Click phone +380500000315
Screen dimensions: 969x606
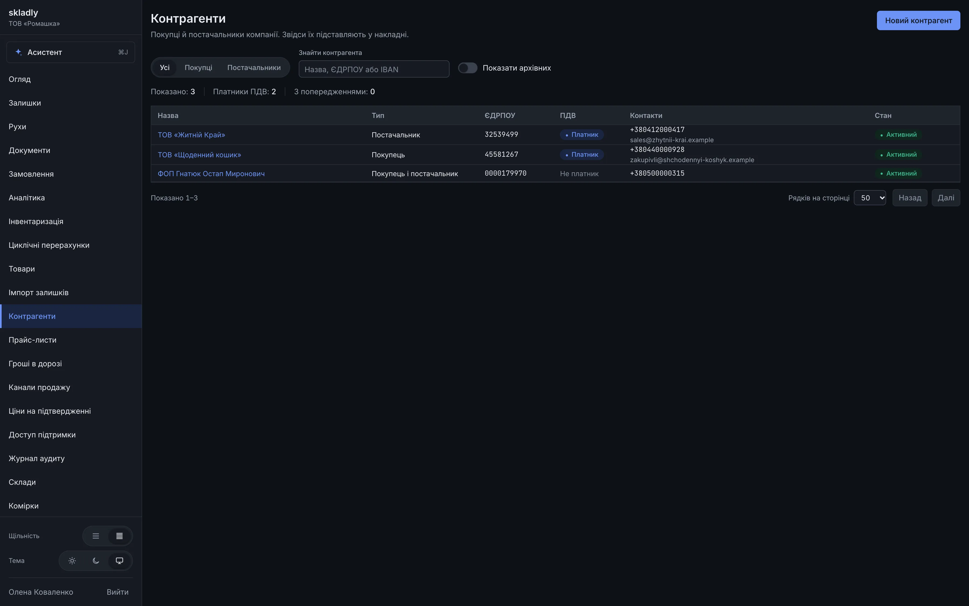[x=657, y=173]
